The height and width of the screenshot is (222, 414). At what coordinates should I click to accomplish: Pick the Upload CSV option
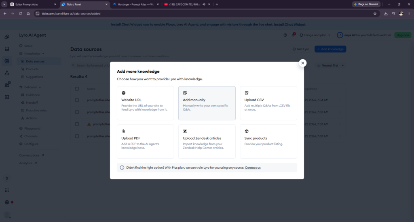coord(268,103)
